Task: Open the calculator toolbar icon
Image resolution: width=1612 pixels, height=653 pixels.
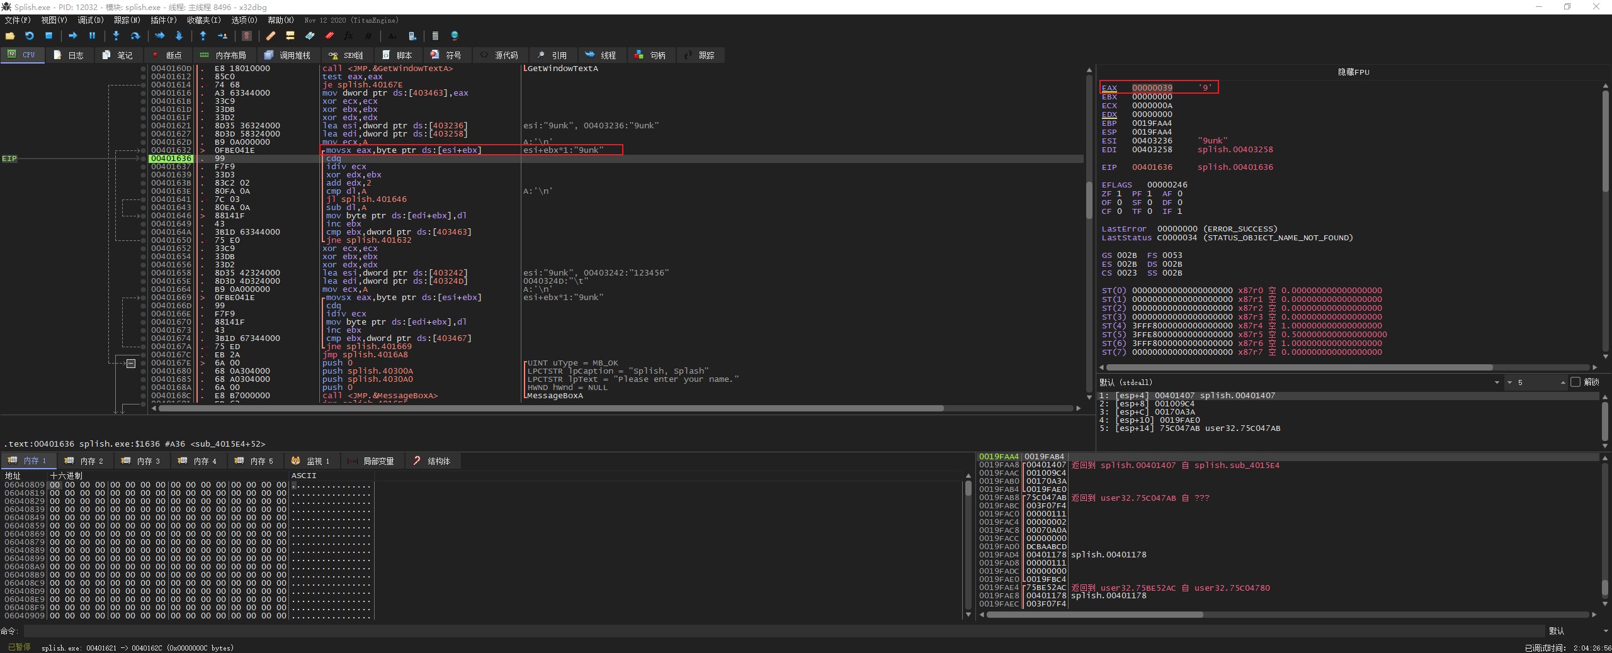Action: point(435,36)
